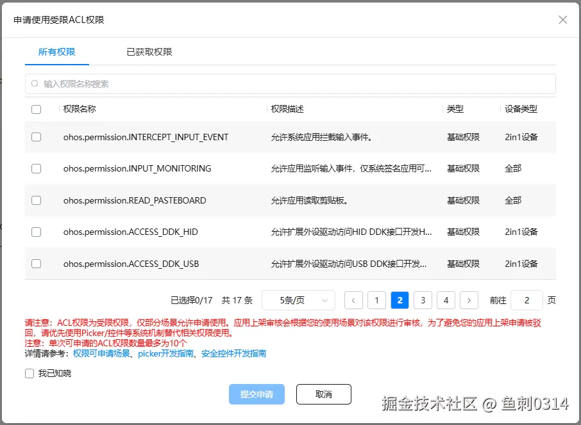Click the 提交申请 submit button
The height and width of the screenshot is (425, 581).
pyautogui.click(x=257, y=394)
